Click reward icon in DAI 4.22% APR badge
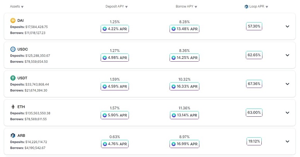This screenshot has height=157, width=300. coord(105,29)
